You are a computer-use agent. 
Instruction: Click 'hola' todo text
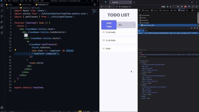click(x=108, y=49)
